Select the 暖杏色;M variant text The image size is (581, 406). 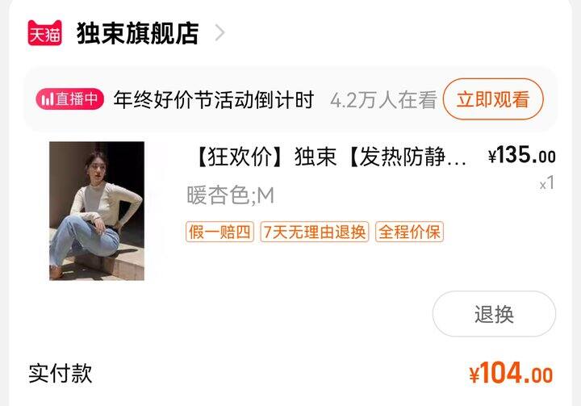(230, 195)
